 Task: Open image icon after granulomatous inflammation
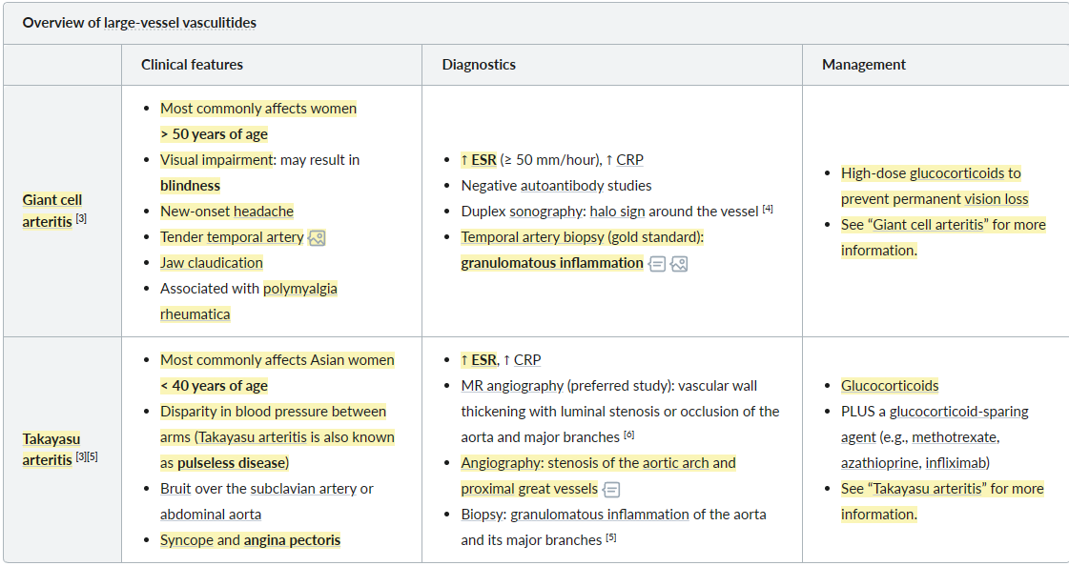[x=679, y=264]
